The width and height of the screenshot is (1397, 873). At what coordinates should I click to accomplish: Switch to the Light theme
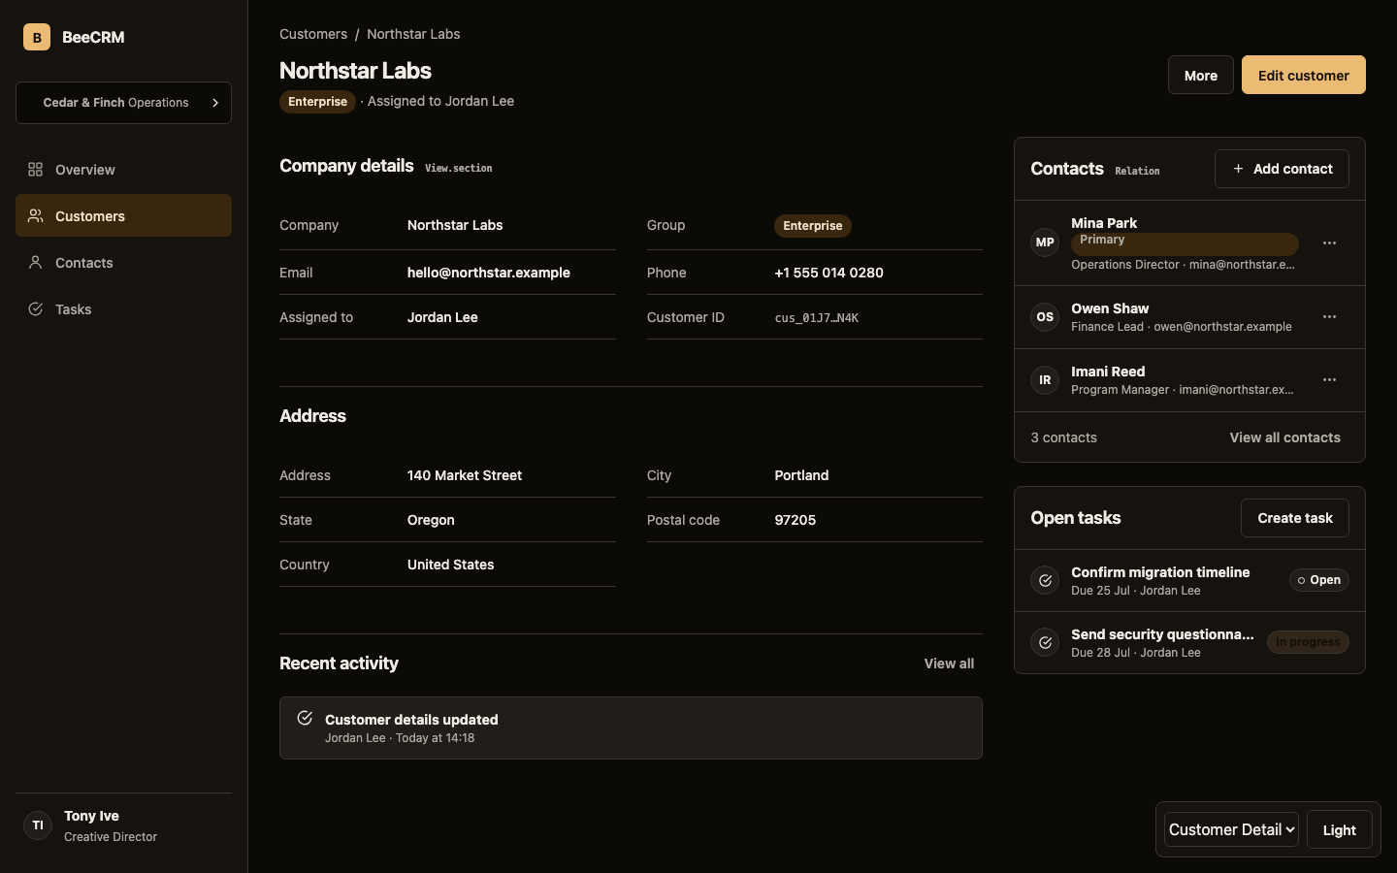1340,829
